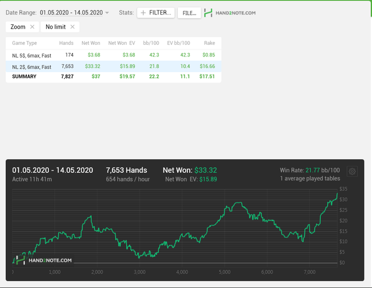372x288 pixels.
Task: Click the 7,653 hands table cell
Action: point(67,66)
